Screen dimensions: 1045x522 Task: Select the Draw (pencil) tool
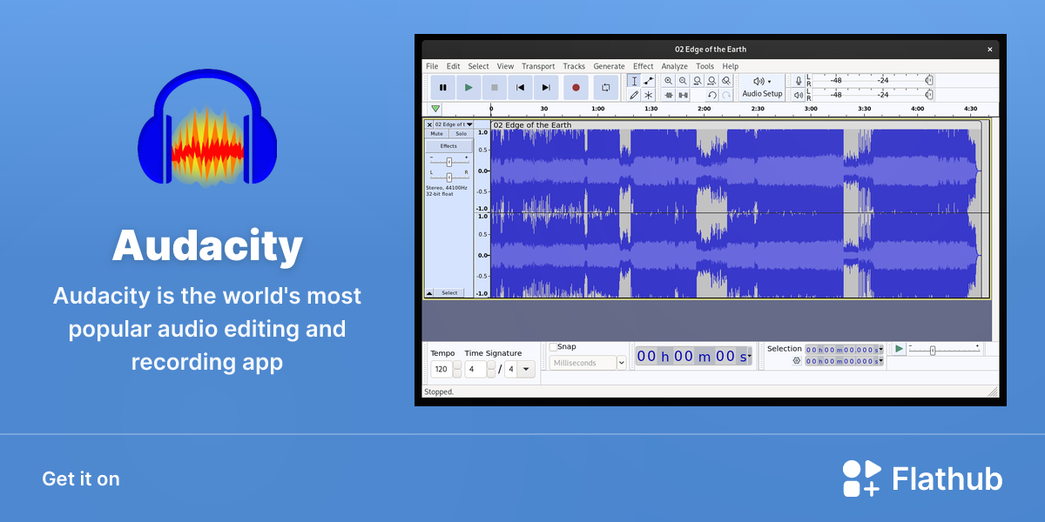pyautogui.click(x=634, y=95)
